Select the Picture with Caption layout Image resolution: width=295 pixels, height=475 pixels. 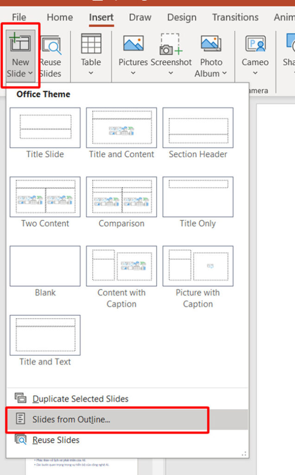click(198, 266)
